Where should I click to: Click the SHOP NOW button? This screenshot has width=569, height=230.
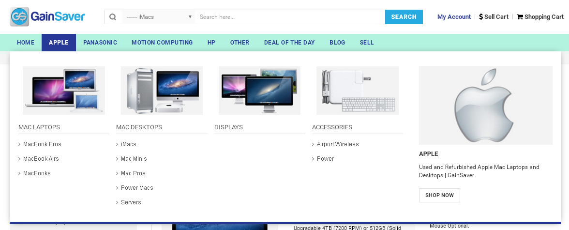[439, 195]
